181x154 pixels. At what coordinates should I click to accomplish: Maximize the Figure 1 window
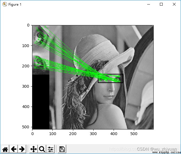click(161, 4)
